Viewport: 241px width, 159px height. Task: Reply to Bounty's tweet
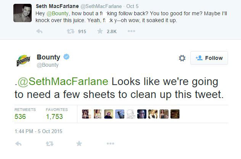click(x=19, y=144)
